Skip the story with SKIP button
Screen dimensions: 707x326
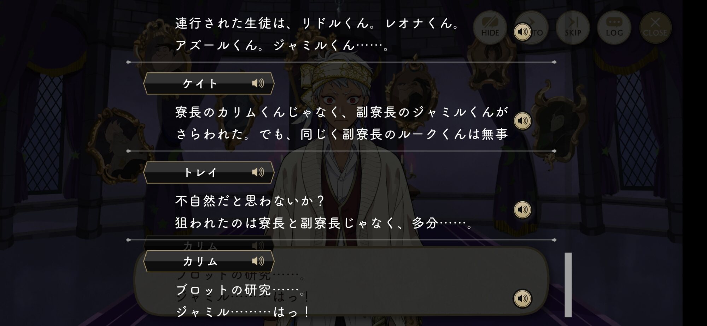573,28
